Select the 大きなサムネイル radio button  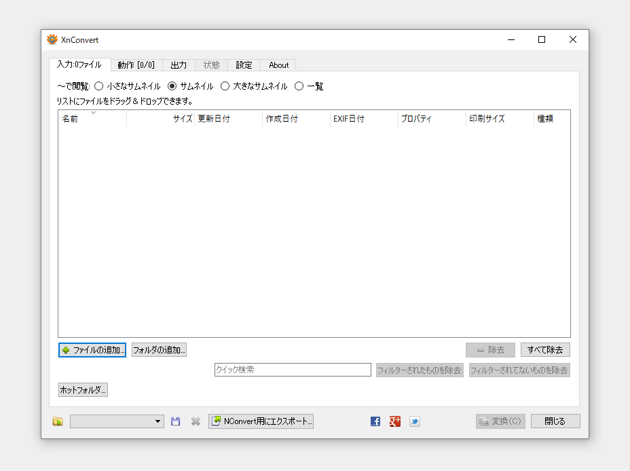pos(225,86)
